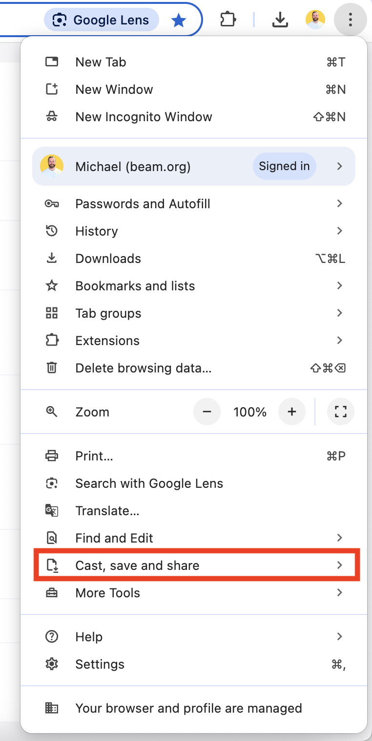Bookmark this page with the star icon
Viewport: 372px width, 741px height.
pyautogui.click(x=179, y=21)
